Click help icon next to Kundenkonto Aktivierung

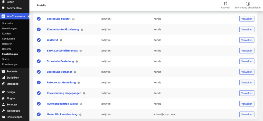coord(82,30)
